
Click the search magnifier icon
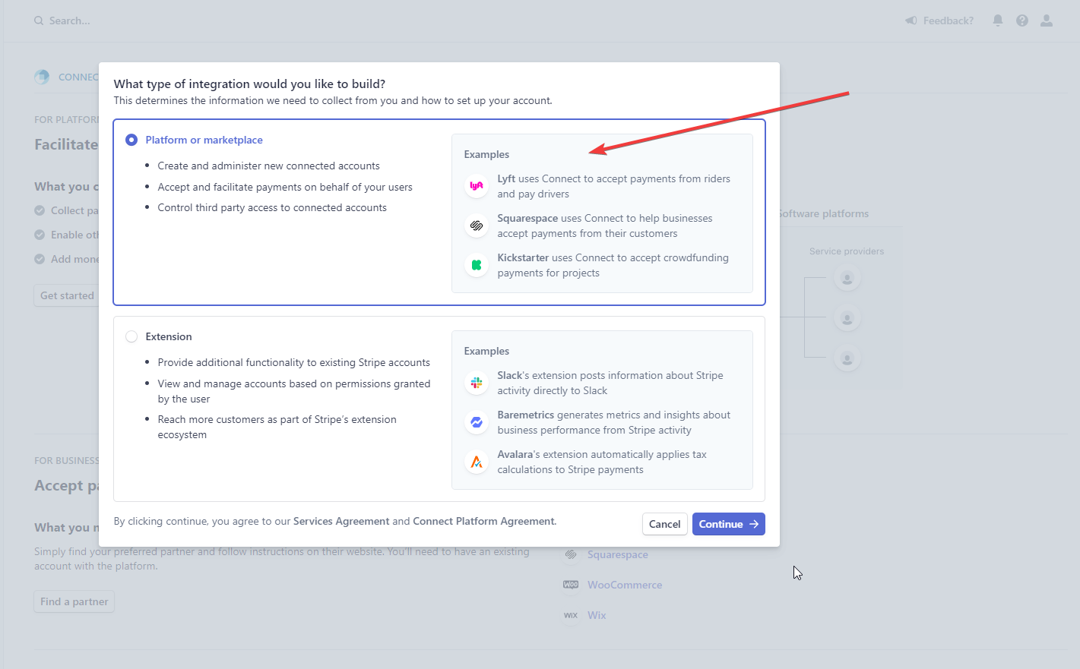tap(39, 21)
